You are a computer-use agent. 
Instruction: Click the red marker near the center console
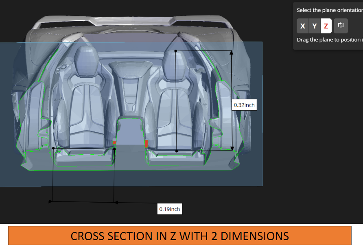[146, 144]
